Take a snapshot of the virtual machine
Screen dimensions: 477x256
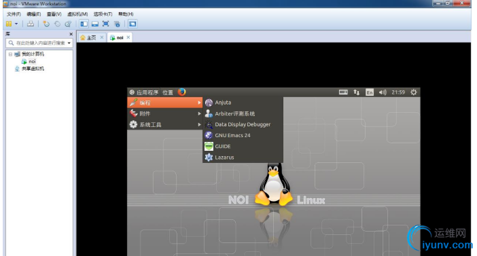[46, 24]
